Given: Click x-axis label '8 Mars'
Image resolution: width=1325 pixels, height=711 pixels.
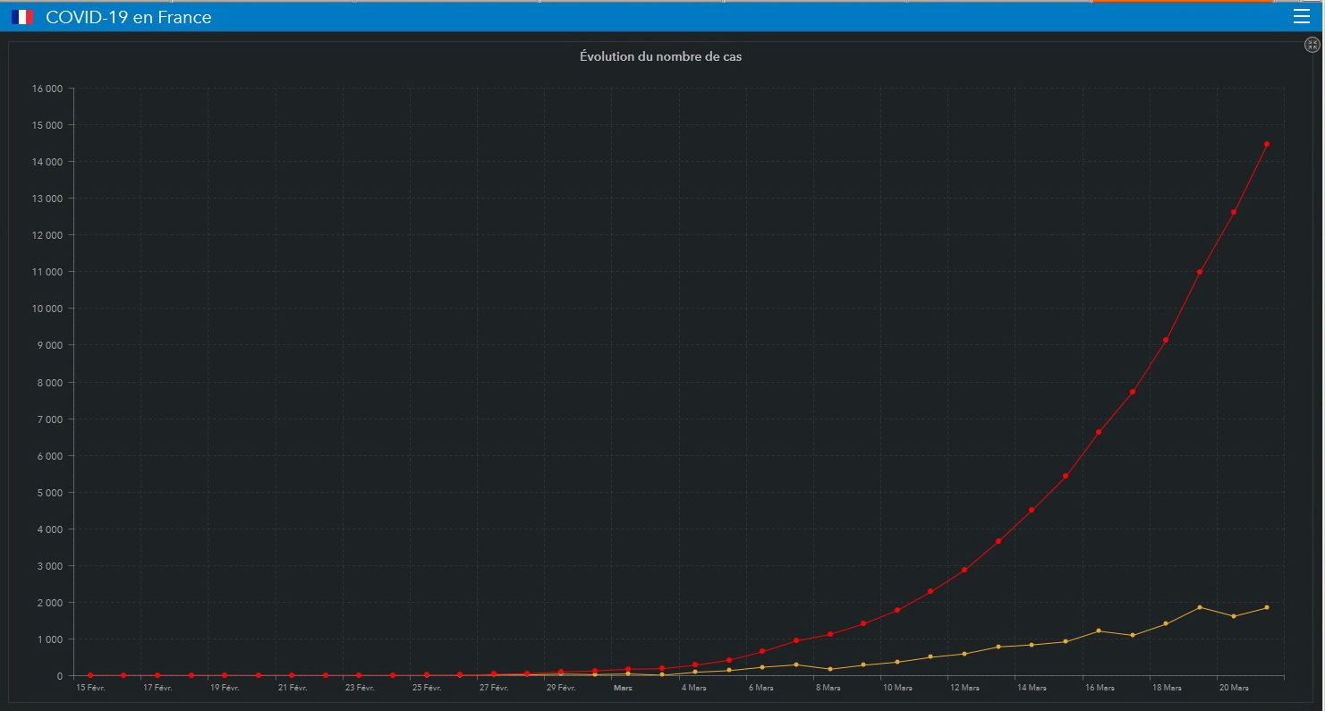Looking at the screenshot, I should click(828, 688).
